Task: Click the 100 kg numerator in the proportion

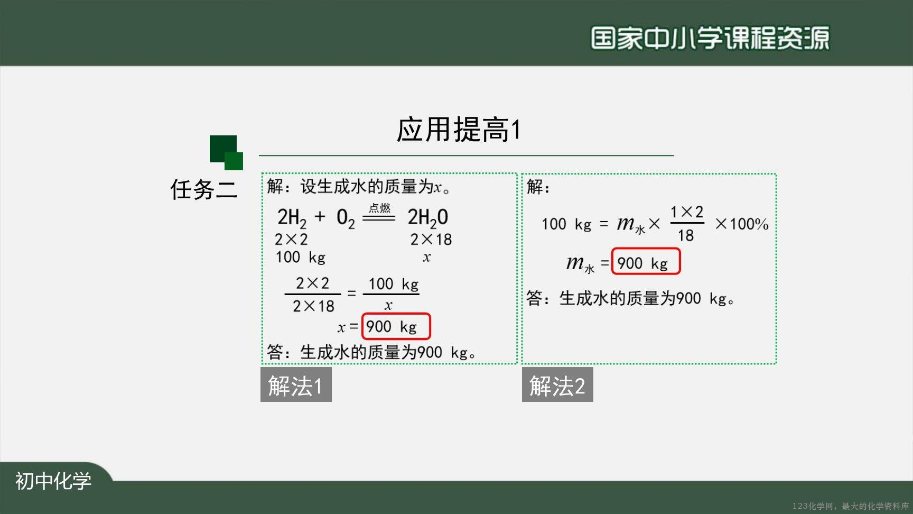Action: tap(394, 284)
